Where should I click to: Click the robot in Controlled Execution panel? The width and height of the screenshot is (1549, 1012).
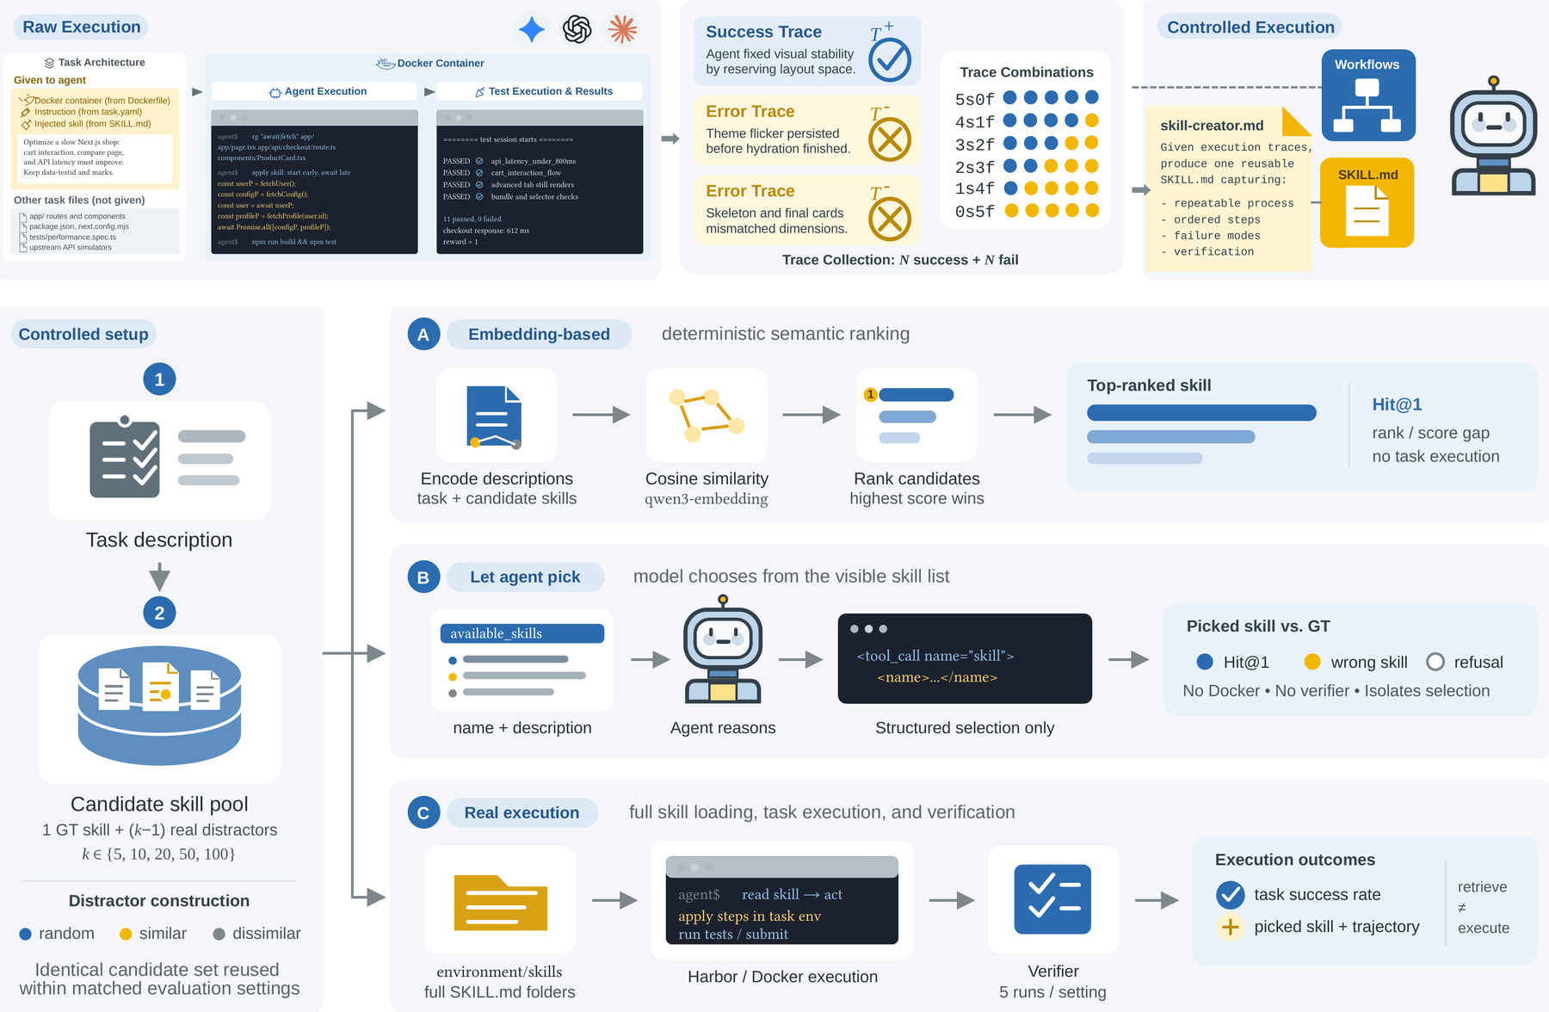tap(1493, 136)
